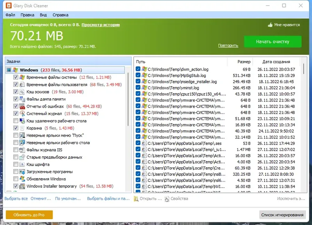
Task: Uncheck the Корзина checkbox
Action: click(16, 128)
